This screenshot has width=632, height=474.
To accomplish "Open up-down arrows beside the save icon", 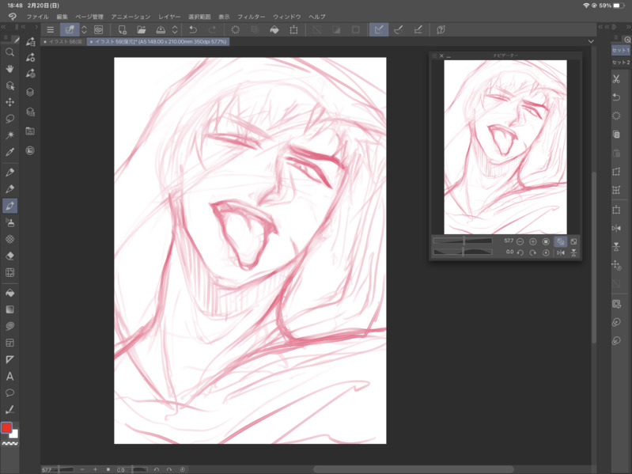I will [174, 30].
